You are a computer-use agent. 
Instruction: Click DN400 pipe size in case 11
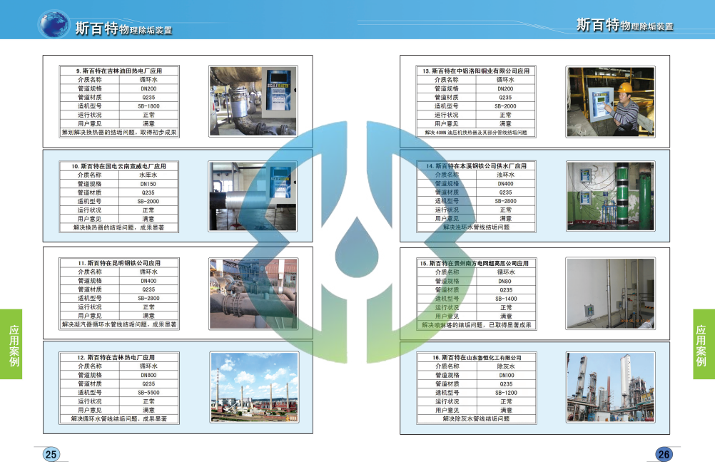(148, 281)
